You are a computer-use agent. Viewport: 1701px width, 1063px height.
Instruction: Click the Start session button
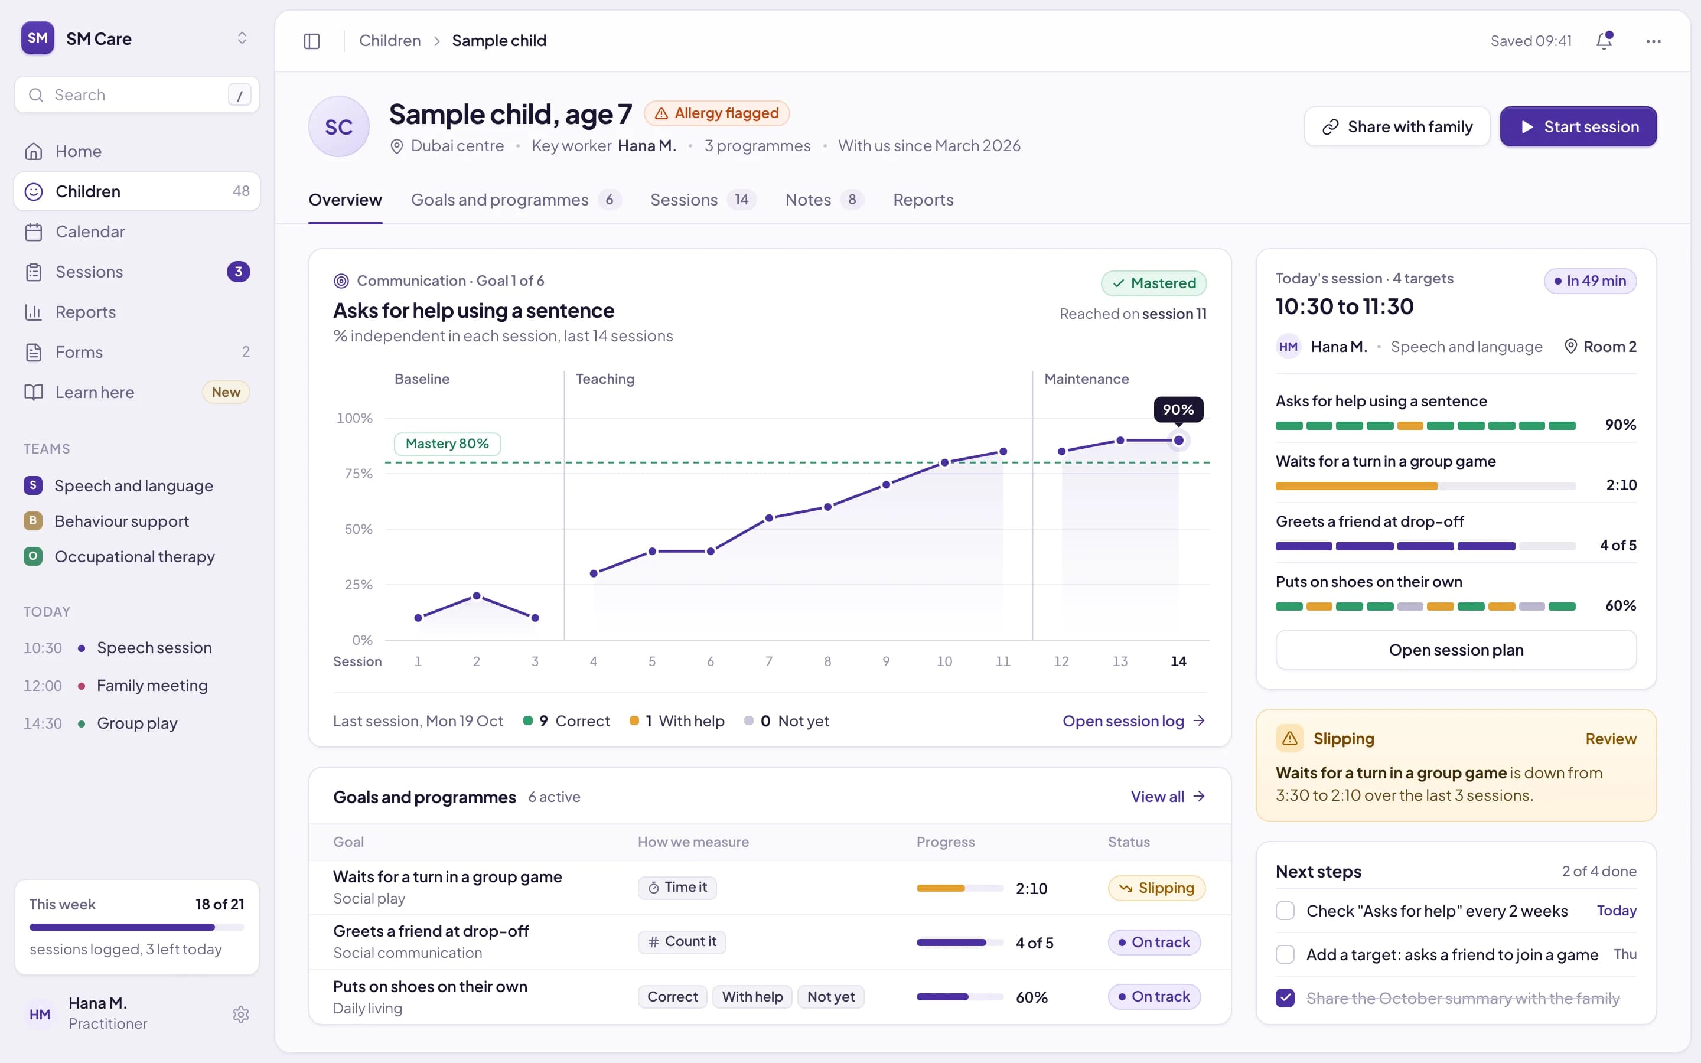[1578, 126]
